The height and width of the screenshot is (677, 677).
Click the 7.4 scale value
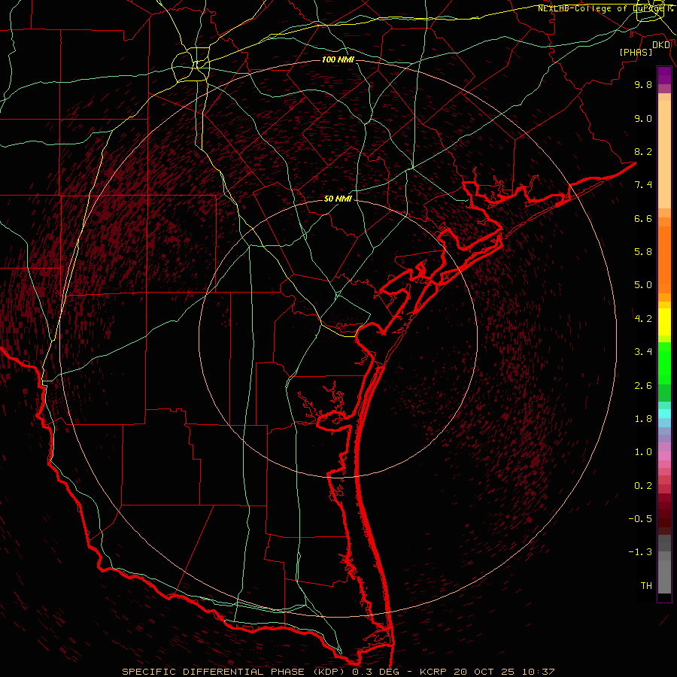[643, 185]
